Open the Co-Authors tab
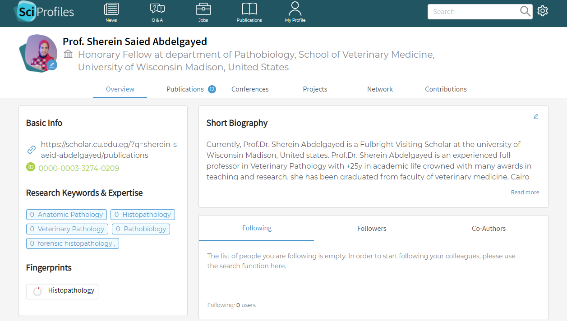The image size is (567, 321). [489, 229]
